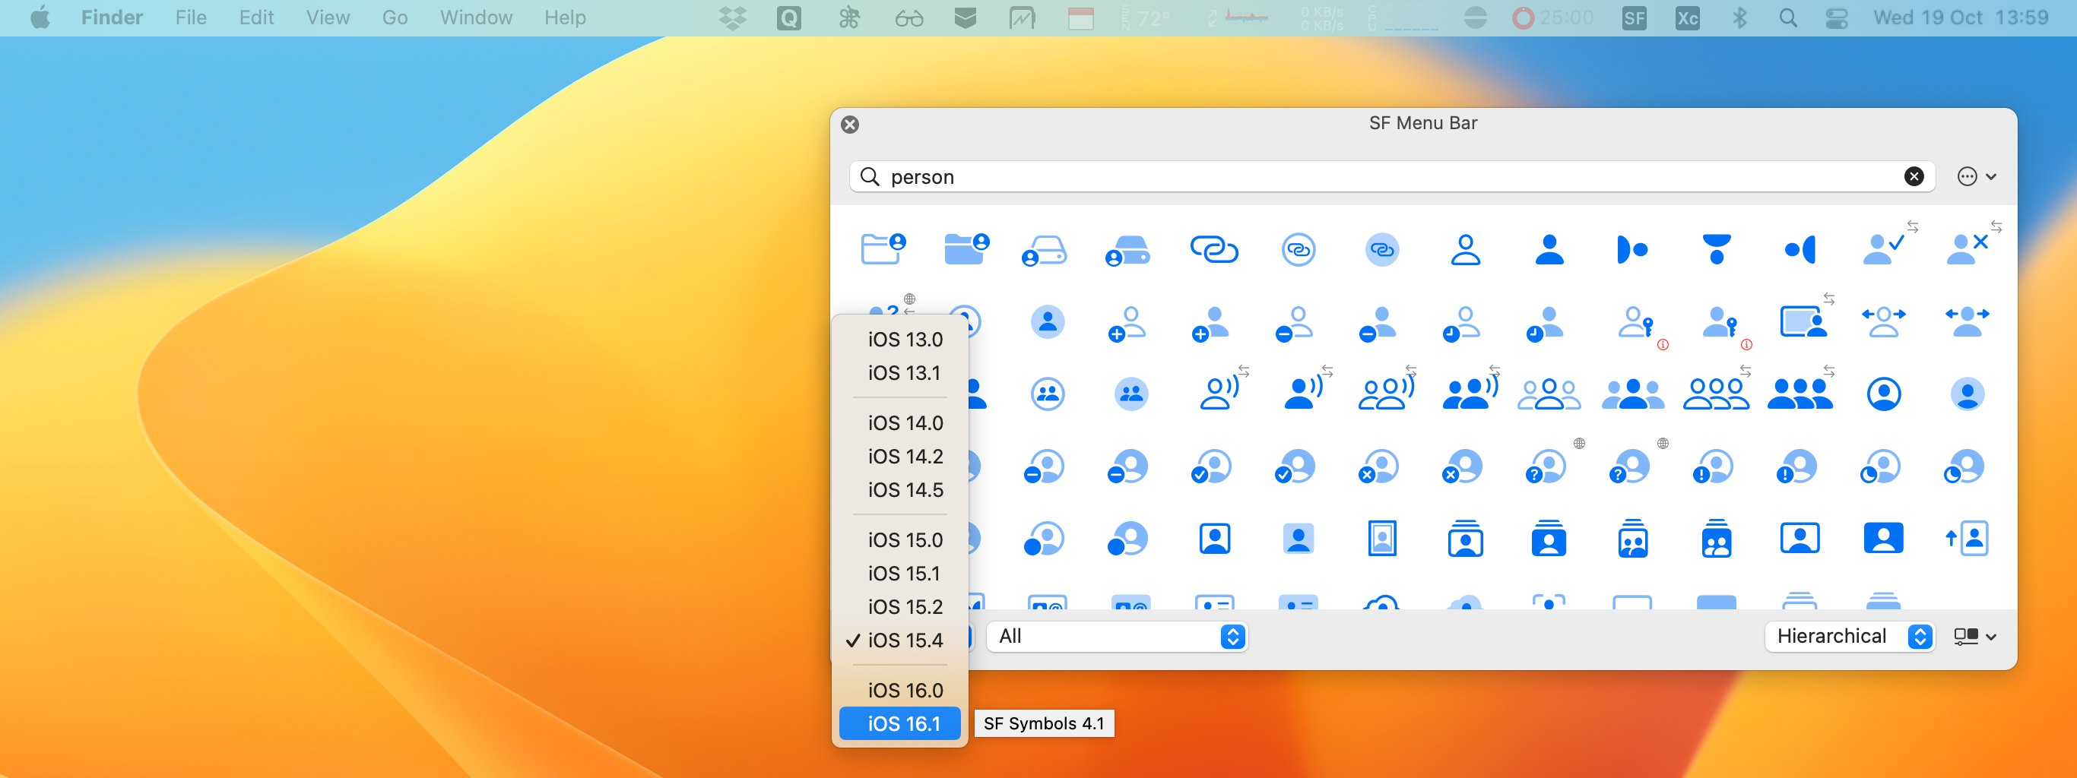Select the person with key outline symbol
The image size is (2077, 778).
(1635, 322)
